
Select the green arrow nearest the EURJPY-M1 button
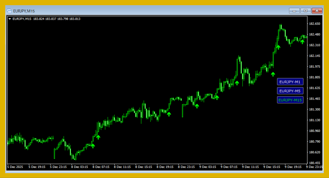(x=273, y=74)
